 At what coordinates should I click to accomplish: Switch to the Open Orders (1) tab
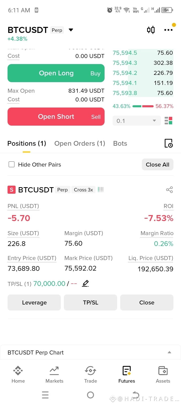80,143
